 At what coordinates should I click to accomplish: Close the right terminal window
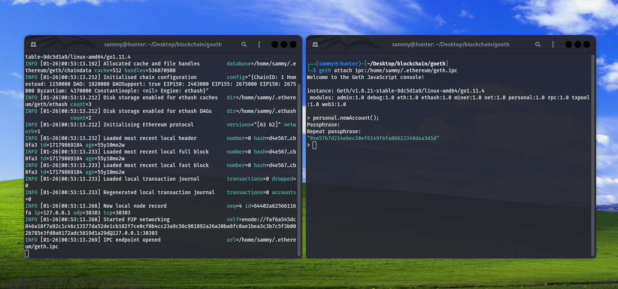click(x=587, y=44)
